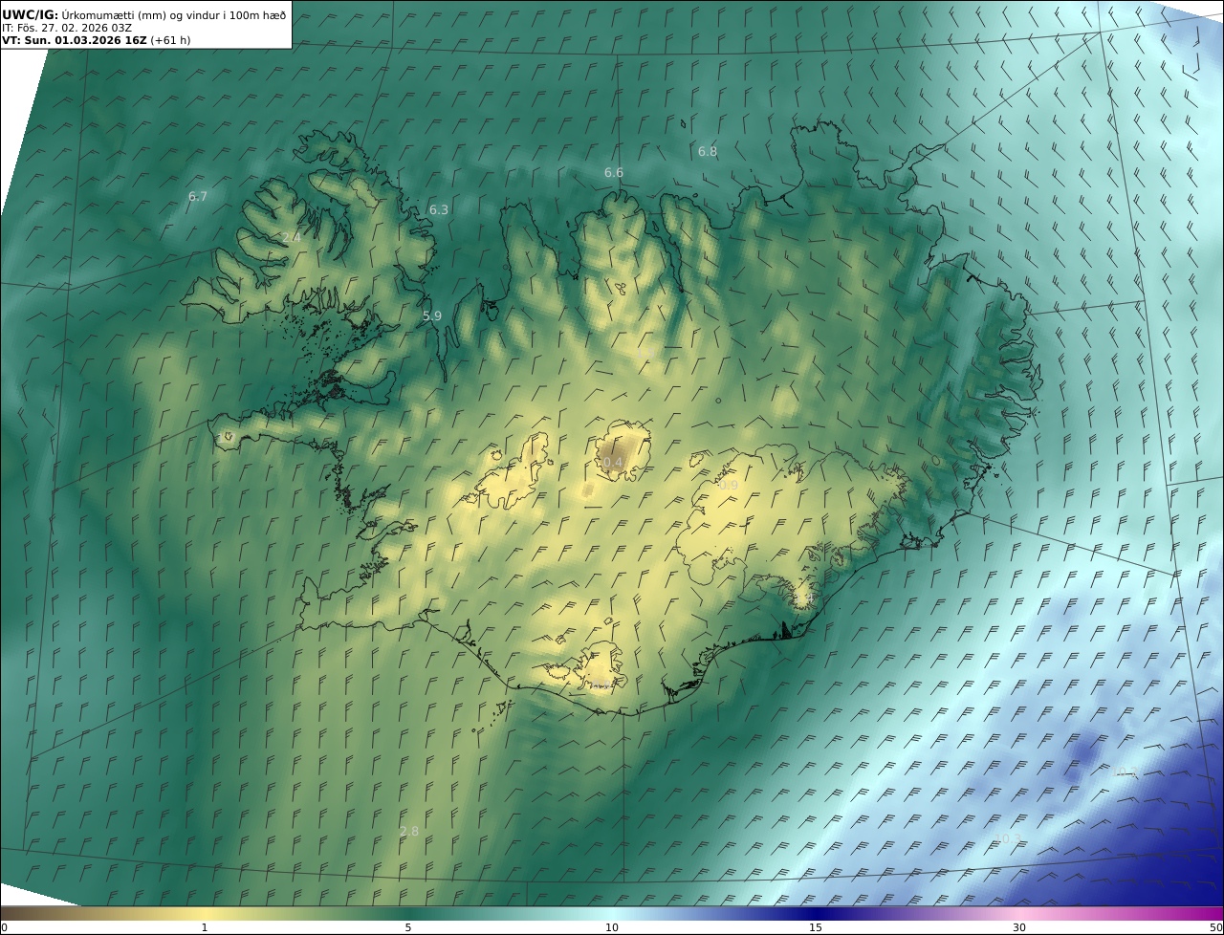Click the 6.8 value label in the north
The height and width of the screenshot is (935, 1224).
tap(708, 151)
